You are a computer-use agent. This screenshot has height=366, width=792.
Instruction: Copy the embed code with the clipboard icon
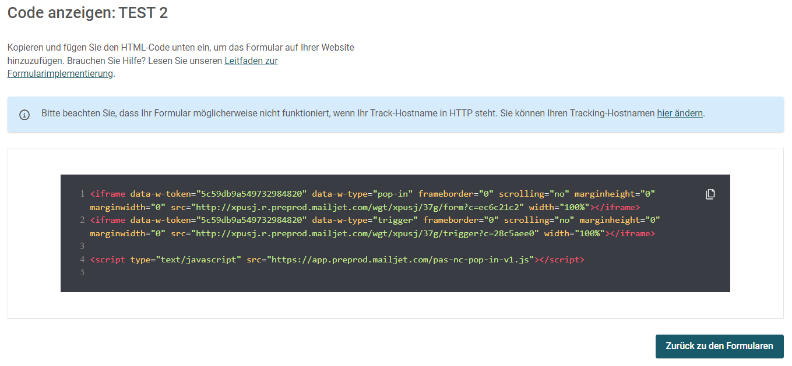click(x=710, y=194)
